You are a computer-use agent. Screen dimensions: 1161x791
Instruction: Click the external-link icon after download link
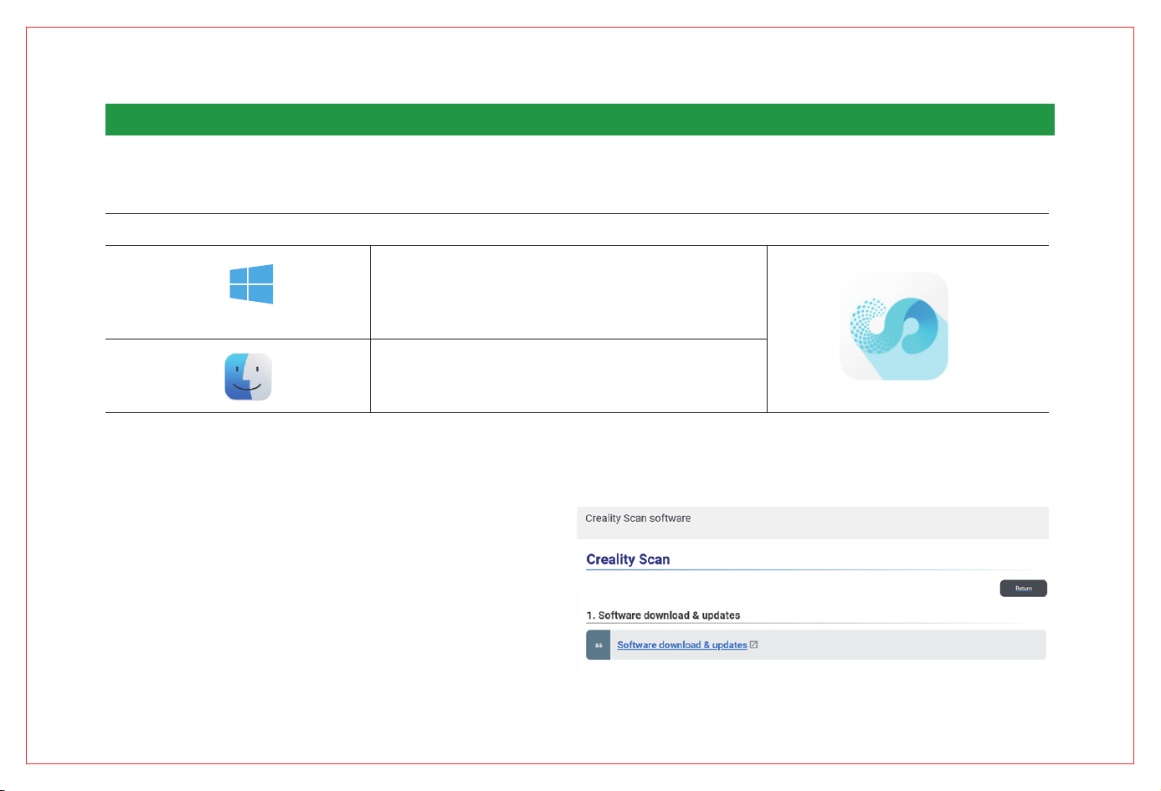point(753,645)
